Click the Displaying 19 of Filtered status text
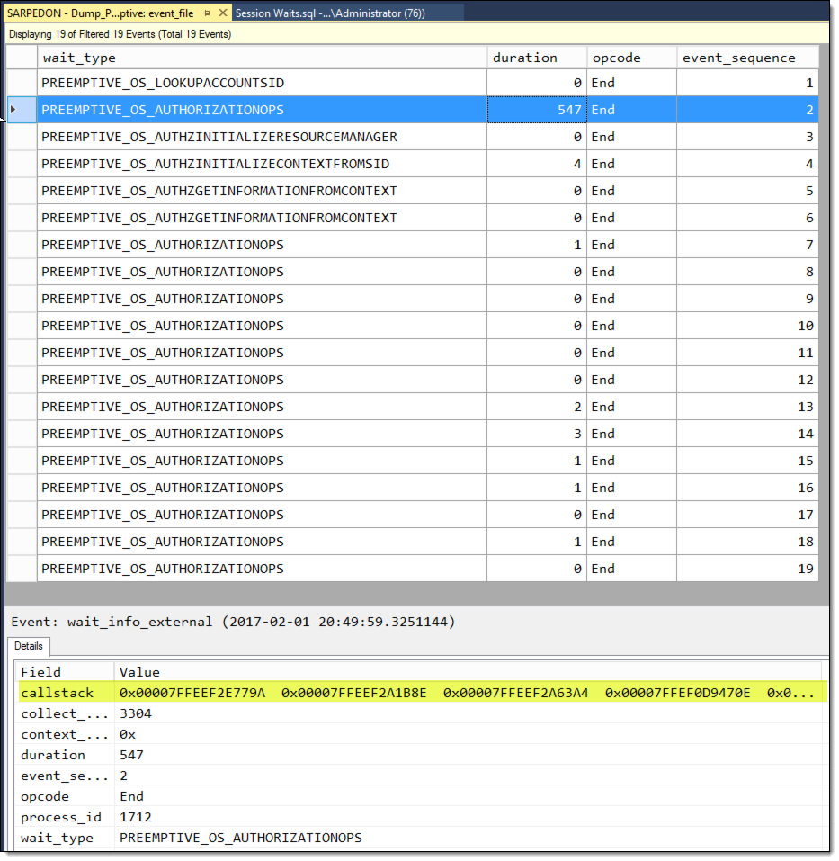 coord(120,34)
